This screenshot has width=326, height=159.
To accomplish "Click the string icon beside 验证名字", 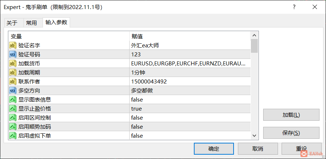I will click(x=13, y=46).
